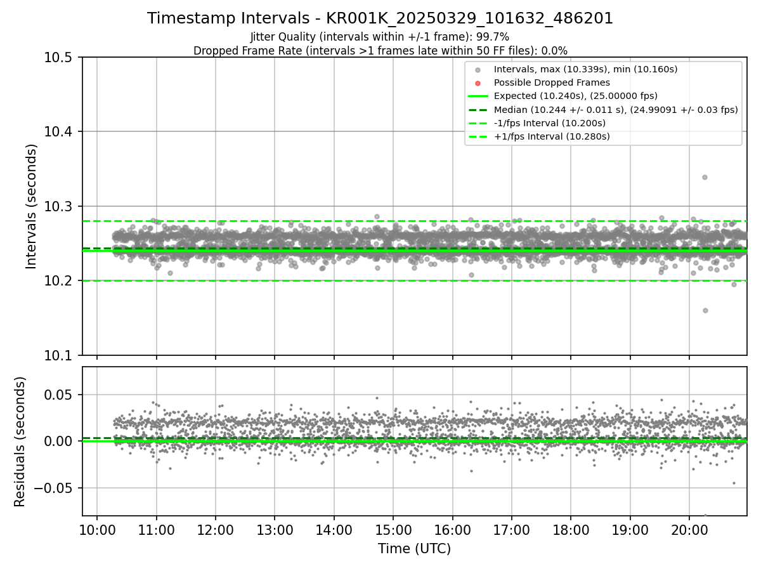Click the plot title 'Timestamp Intervals - KR001K_20250329_101632_486201'
The height and width of the screenshot is (571, 761).
(380, 18)
